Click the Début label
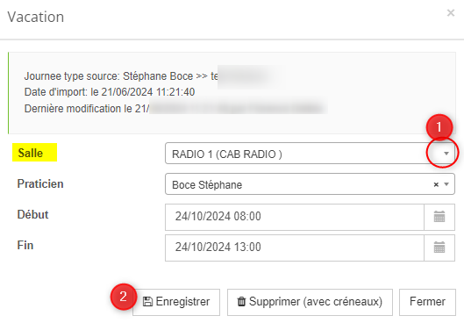The height and width of the screenshot is (323, 464). pos(32,215)
